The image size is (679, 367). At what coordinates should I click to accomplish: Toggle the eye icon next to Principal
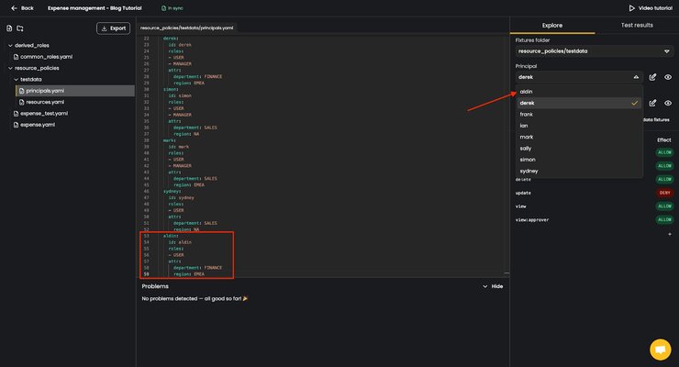(668, 77)
